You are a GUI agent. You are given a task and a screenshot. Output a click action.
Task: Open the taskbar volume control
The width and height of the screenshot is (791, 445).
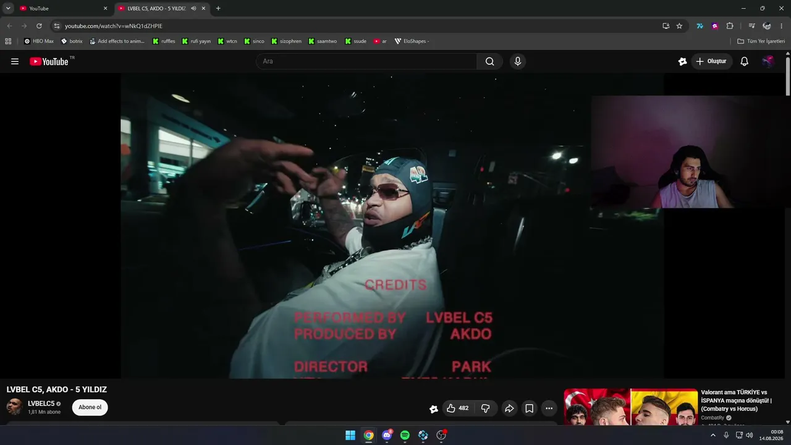(750, 435)
